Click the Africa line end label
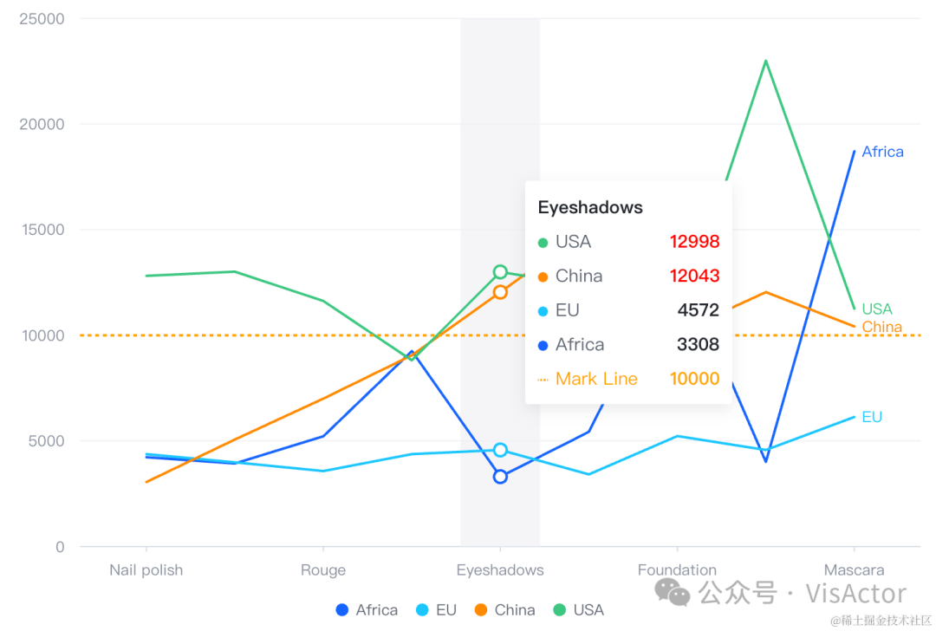The image size is (936, 631). [882, 152]
